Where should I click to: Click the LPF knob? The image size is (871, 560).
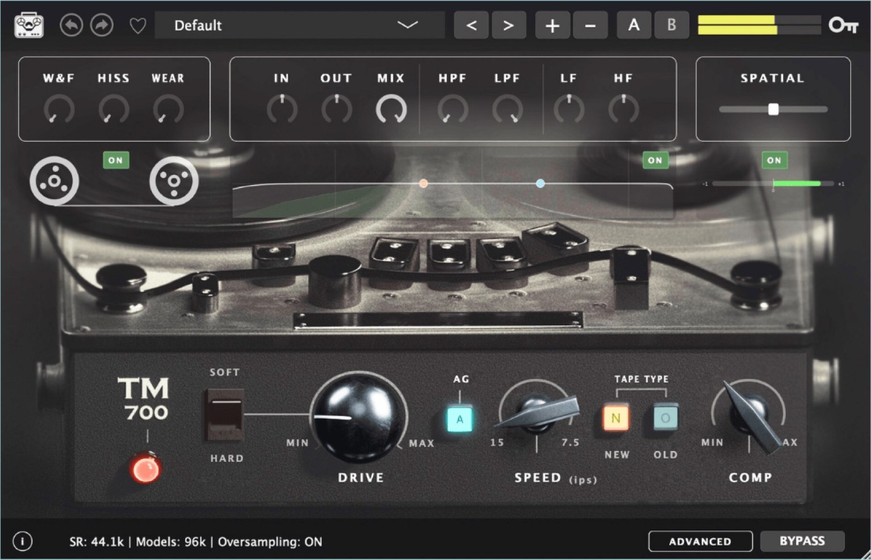pos(507,109)
